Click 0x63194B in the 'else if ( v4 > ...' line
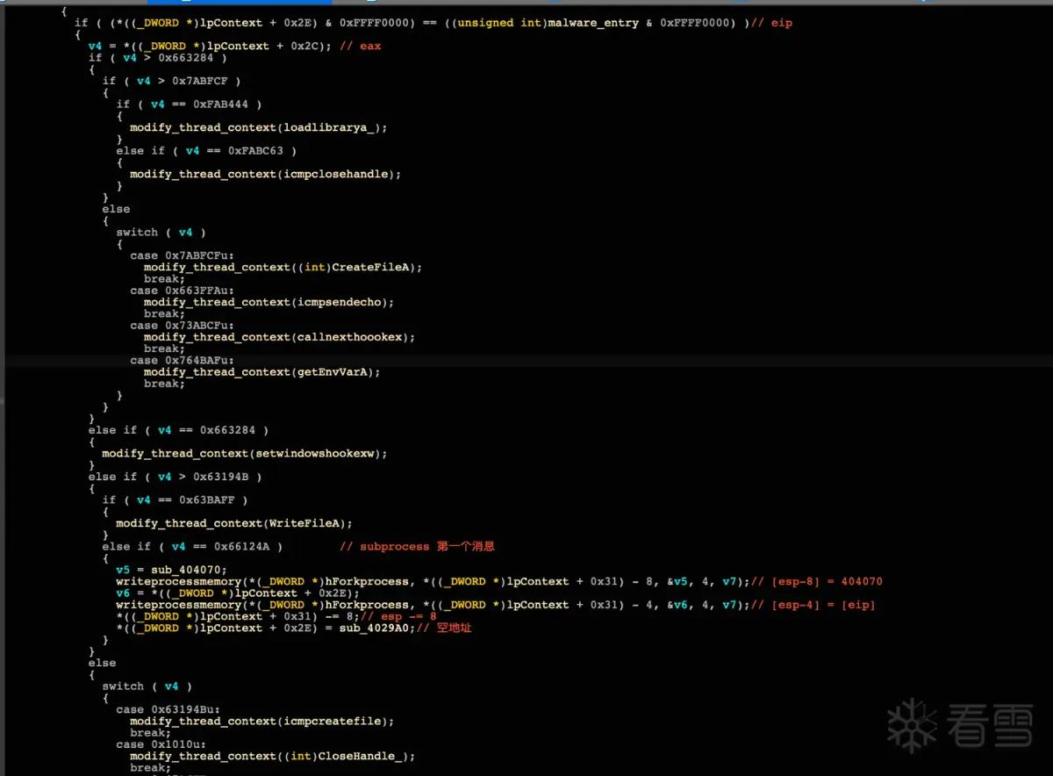The height and width of the screenshot is (776, 1053). 227,477
